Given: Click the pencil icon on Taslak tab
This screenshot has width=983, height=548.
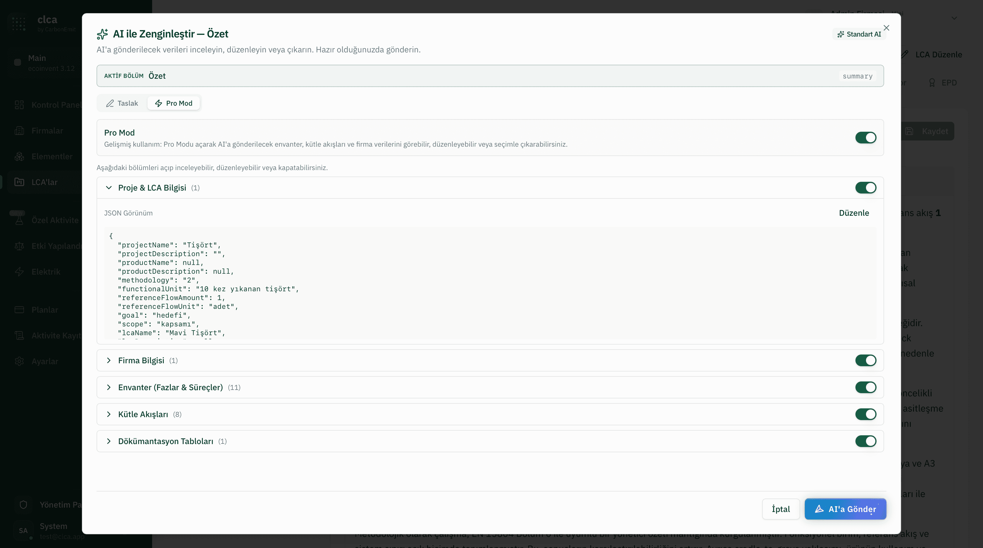Looking at the screenshot, I should 110,103.
